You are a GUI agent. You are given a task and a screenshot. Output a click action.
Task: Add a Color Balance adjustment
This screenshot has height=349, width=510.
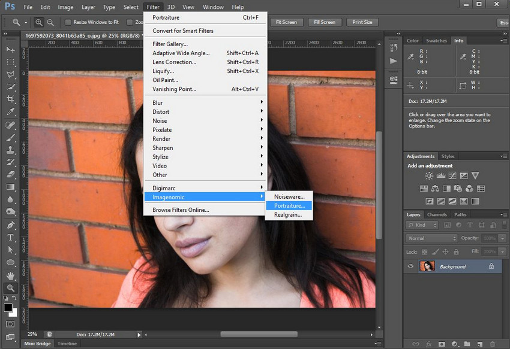(435, 189)
